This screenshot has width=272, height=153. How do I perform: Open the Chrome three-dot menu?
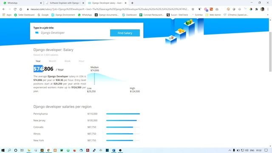[x=268, y=9]
